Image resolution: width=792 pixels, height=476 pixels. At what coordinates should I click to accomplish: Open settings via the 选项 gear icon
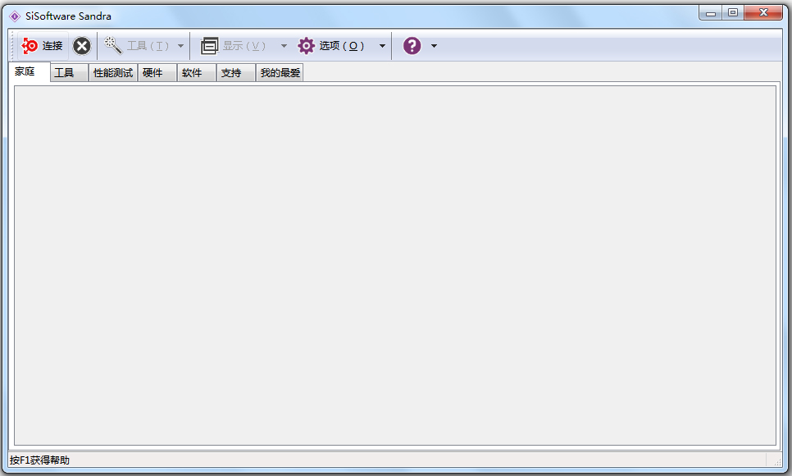click(306, 45)
